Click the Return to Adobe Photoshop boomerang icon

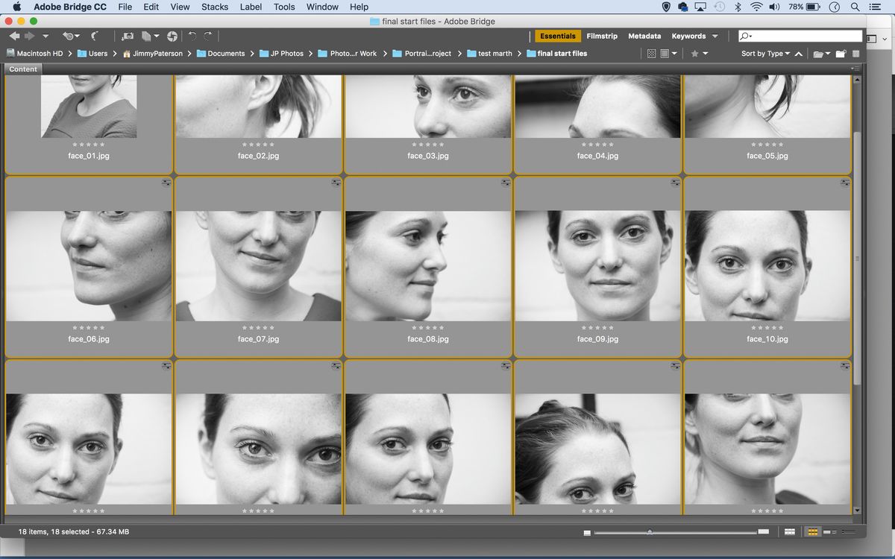coord(95,36)
